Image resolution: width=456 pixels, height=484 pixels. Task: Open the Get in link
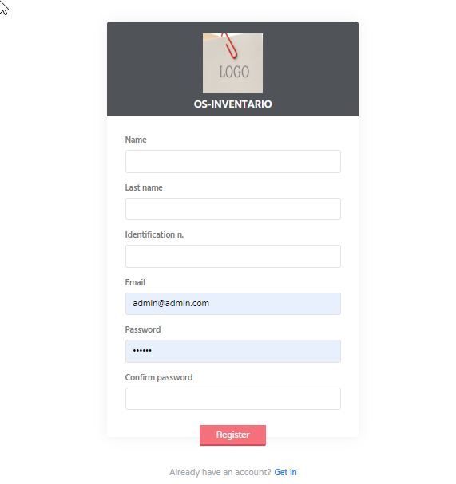tap(285, 472)
